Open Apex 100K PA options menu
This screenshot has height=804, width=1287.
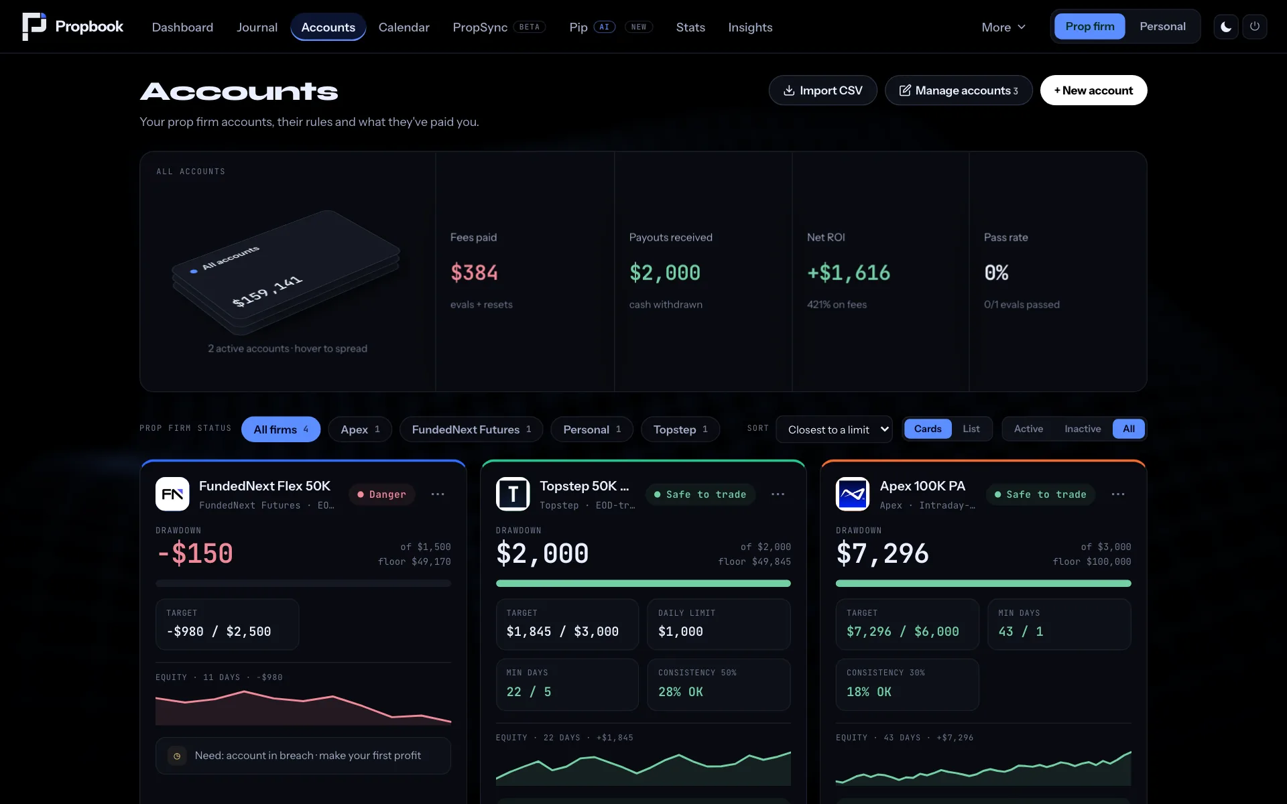(x=1118, y=494)
